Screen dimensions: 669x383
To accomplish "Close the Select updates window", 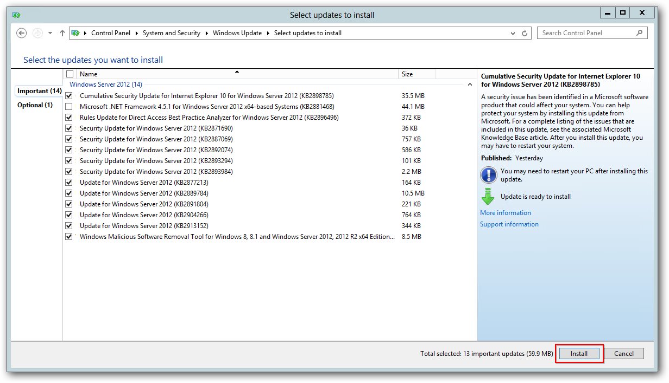I will [x=642, y=12].
